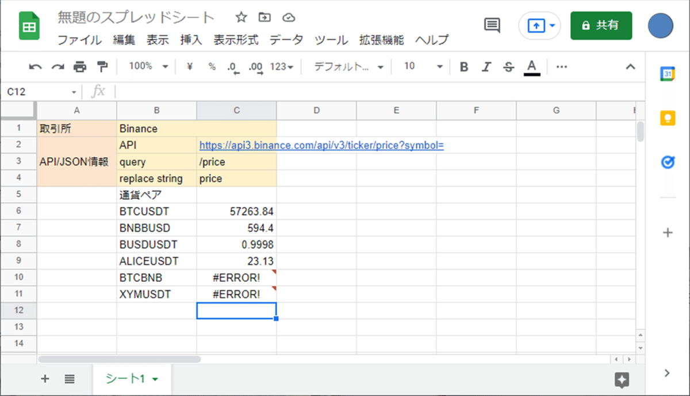690x396 pixels.
Task: Get add-ons with plus icon
Action: 668,232
